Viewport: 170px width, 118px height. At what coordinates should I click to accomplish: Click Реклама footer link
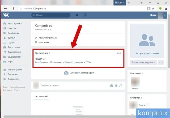pyautogui.click(x=7, y=90)
